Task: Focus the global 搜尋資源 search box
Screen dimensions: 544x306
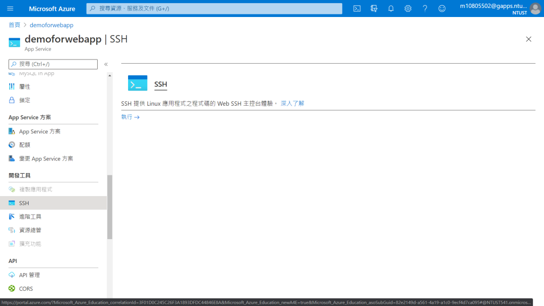Action: 214,8
